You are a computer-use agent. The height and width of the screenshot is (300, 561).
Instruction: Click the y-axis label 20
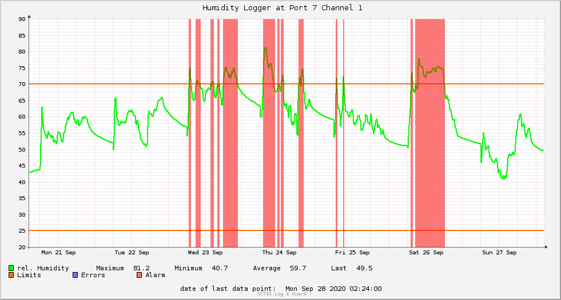[22, 247]
